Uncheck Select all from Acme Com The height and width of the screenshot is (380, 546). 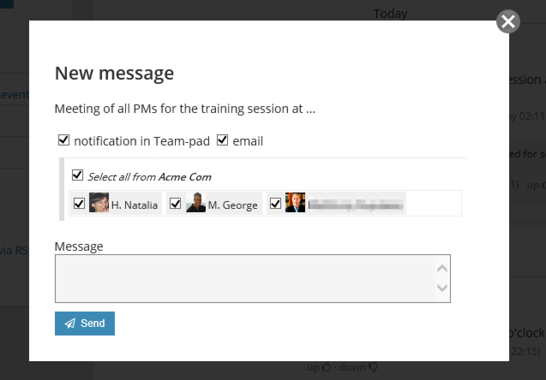pyautogui.click(x=78, y=175)
